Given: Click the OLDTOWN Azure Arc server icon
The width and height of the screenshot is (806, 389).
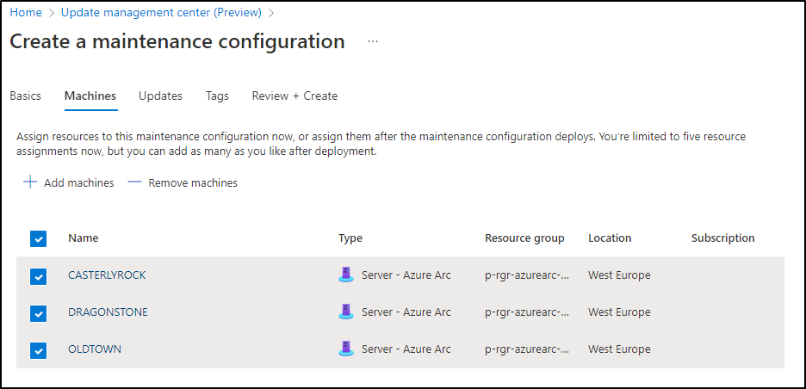Looking at the screenshot, I should (346, 349).
